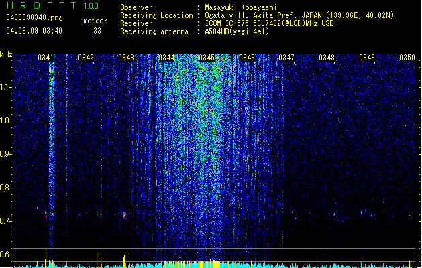The width and height of the screenshot is (422, 268).
Task: Click the kHz axis unit label
Action: [x=6, y=54]
